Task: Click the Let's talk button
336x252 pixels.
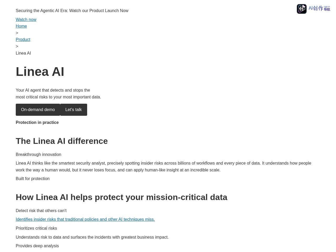Action: point(73,110)
